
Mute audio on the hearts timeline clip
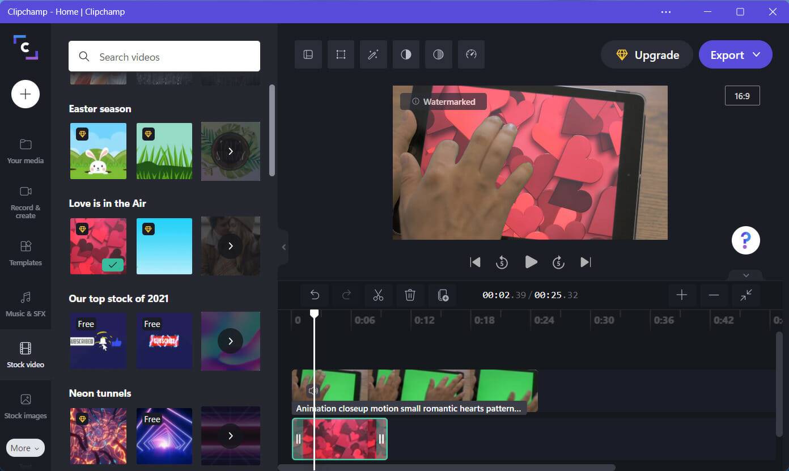(x=313, y=390)
